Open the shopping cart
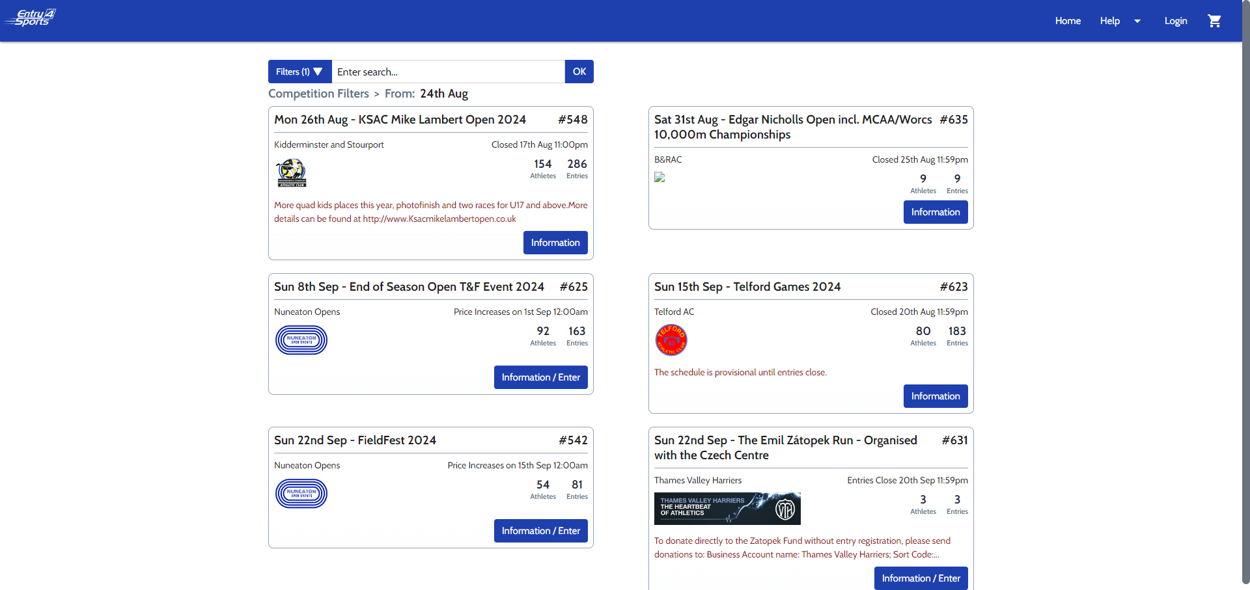 pos(1214,20)
